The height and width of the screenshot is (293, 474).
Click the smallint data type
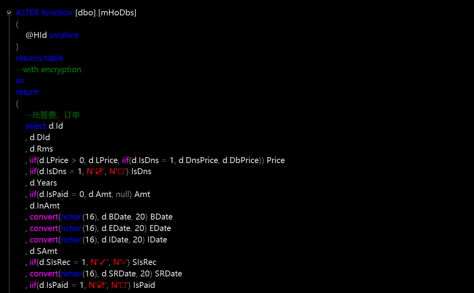pyautogui.click(x=64, y=35)
